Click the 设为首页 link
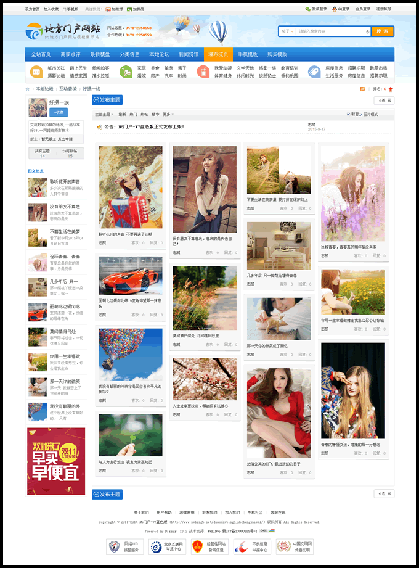 tap(32, 9)
